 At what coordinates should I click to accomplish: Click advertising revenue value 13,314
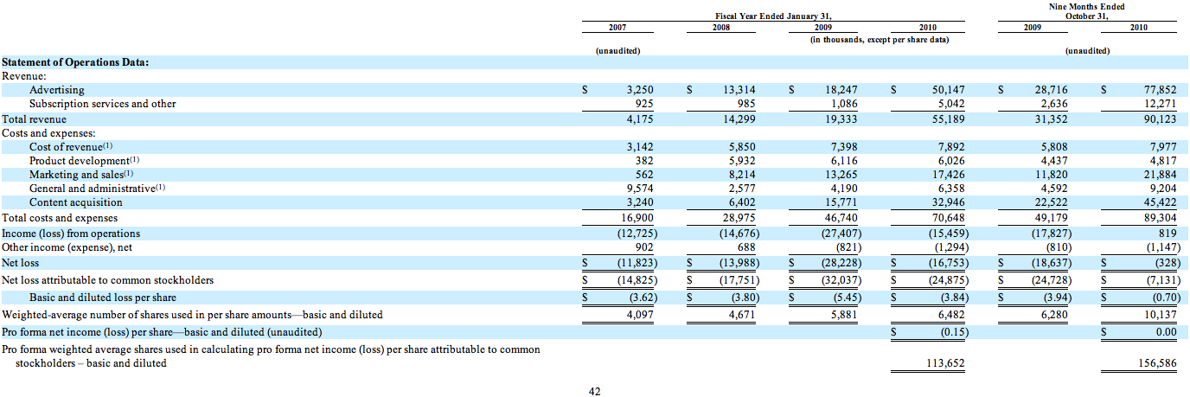click(x=740, y=90)
